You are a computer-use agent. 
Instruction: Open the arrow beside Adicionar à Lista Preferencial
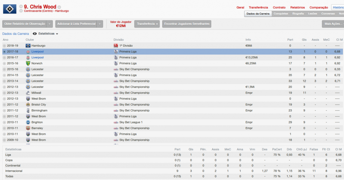pyautogui.click(x=100, y=24)
